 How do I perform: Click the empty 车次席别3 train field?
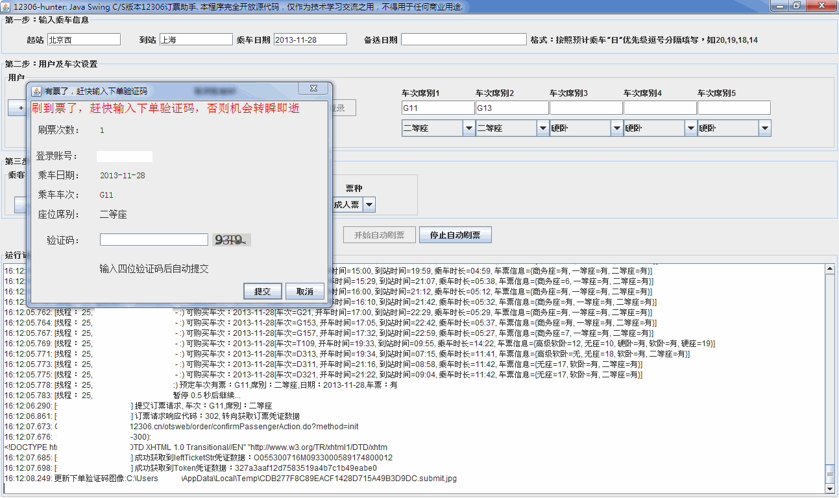point(586,108)
